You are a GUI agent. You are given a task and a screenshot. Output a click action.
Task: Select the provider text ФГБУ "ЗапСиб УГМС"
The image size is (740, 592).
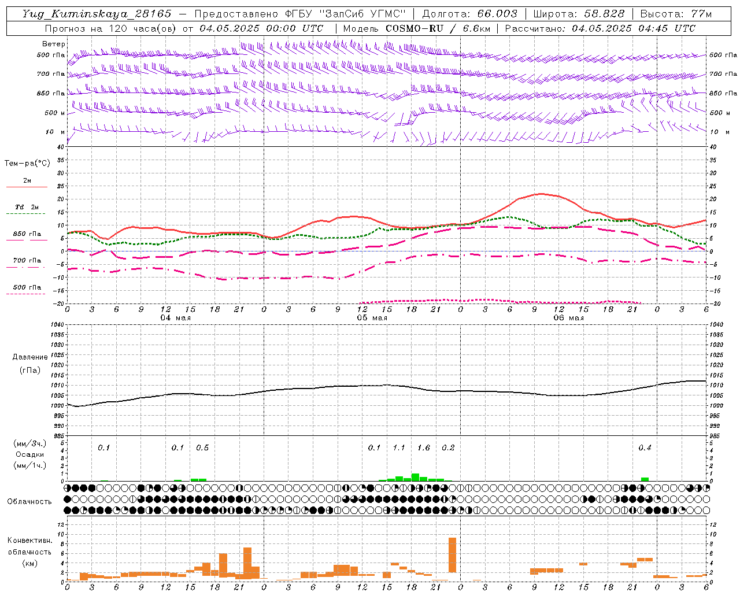[346, 14]
